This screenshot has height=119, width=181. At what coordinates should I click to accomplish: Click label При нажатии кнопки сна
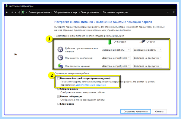(x=79, y=58)
